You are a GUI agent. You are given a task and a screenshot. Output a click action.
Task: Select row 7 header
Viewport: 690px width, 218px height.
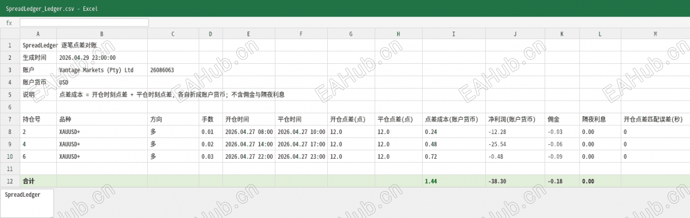(10, 120)
